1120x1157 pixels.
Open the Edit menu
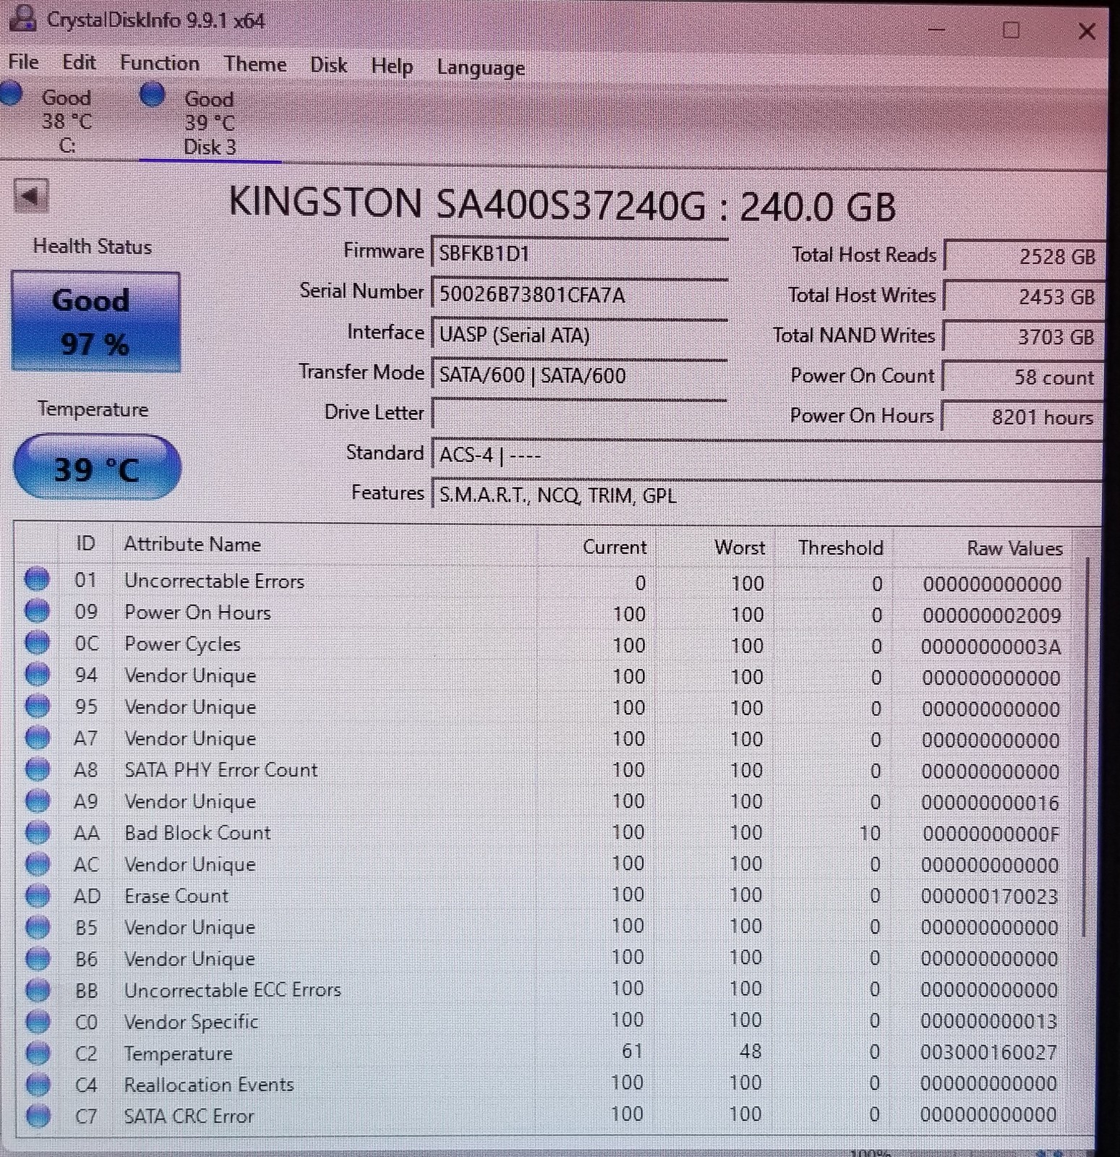click(x=79, y=63)
